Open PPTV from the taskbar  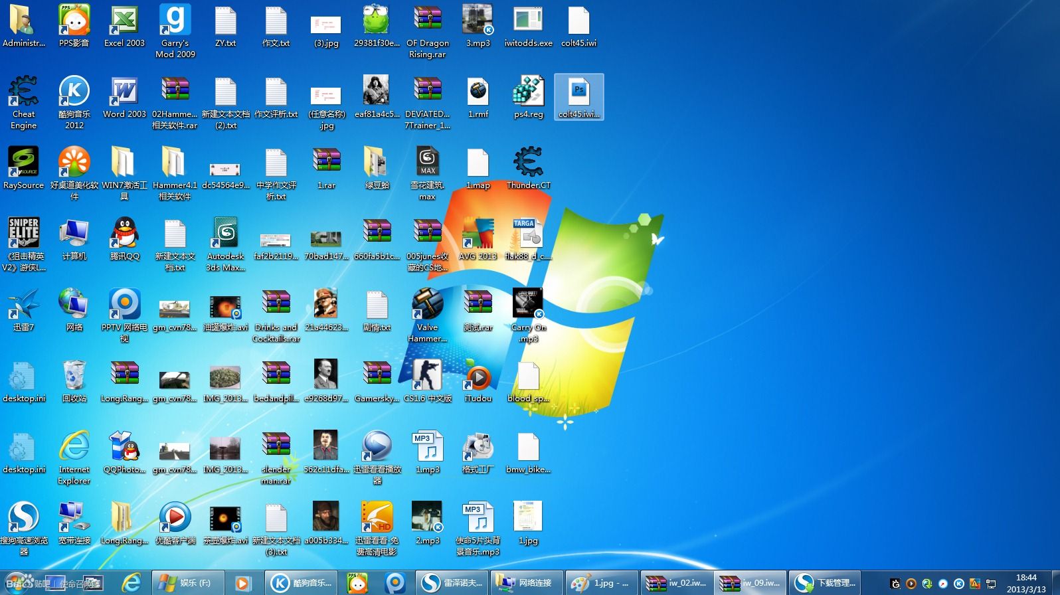(x=395, y=583)
